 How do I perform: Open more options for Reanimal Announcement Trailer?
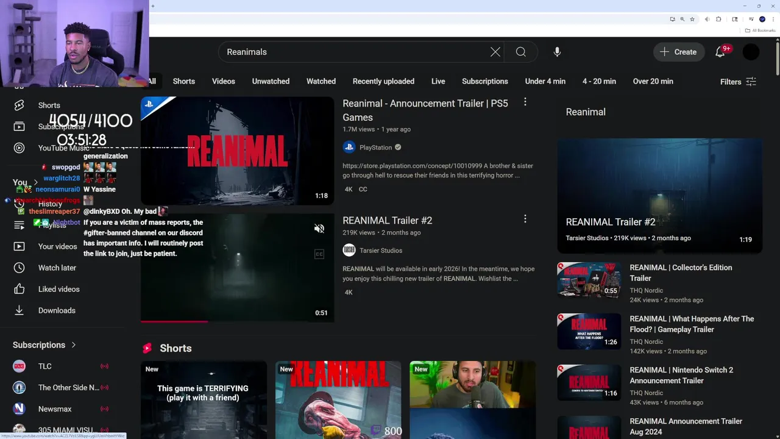525,102
